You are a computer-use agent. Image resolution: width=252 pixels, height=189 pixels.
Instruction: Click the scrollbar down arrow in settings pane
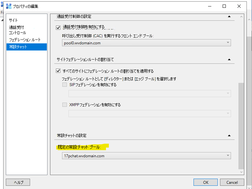(x=241, y=172)
